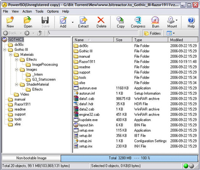Image resolution: width=200 pixels, height=170 pixels.
Task: Click the Burn disc icon
Action: [155, 20]
